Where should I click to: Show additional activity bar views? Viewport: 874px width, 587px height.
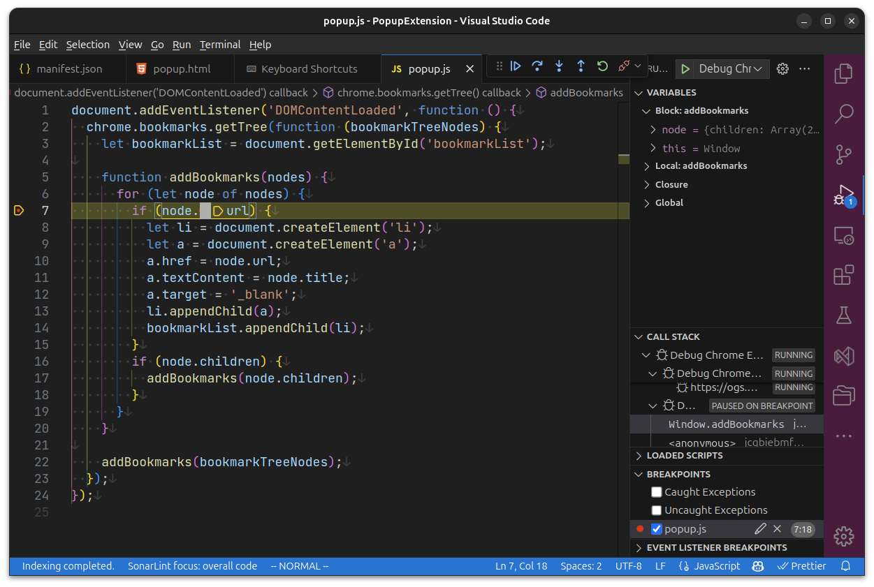click(x=844, y=436)
